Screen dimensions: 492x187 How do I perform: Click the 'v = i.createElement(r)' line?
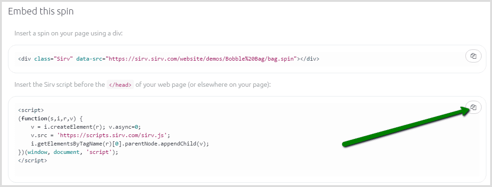(x=87, y=127)
